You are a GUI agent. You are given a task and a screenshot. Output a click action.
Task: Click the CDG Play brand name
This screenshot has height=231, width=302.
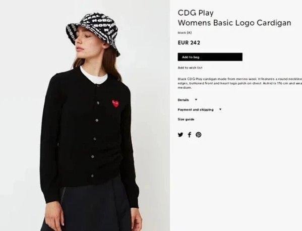click(196, 13)
